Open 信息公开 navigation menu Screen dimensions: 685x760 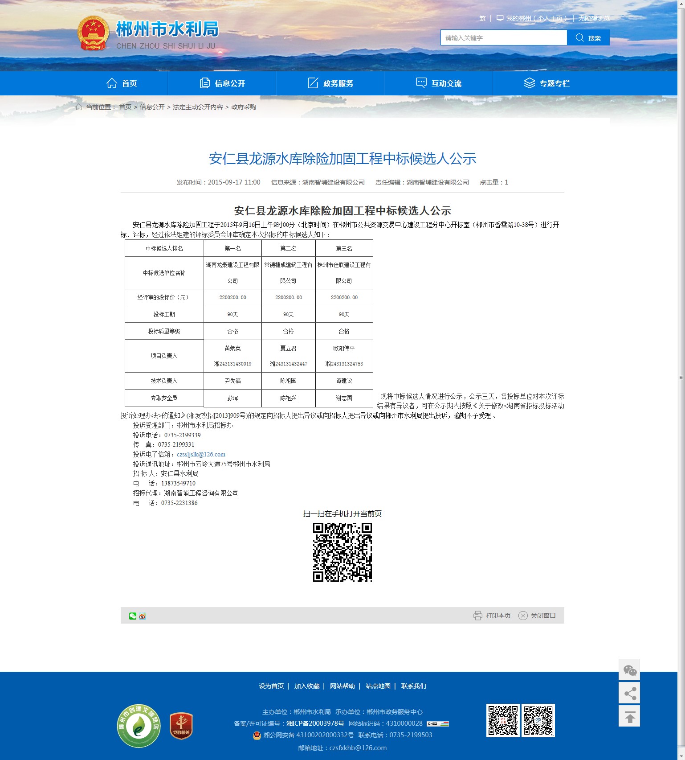(222, 83)
